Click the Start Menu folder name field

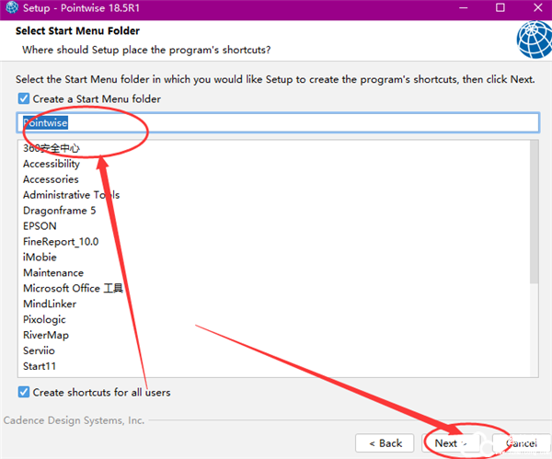(278, 122)
